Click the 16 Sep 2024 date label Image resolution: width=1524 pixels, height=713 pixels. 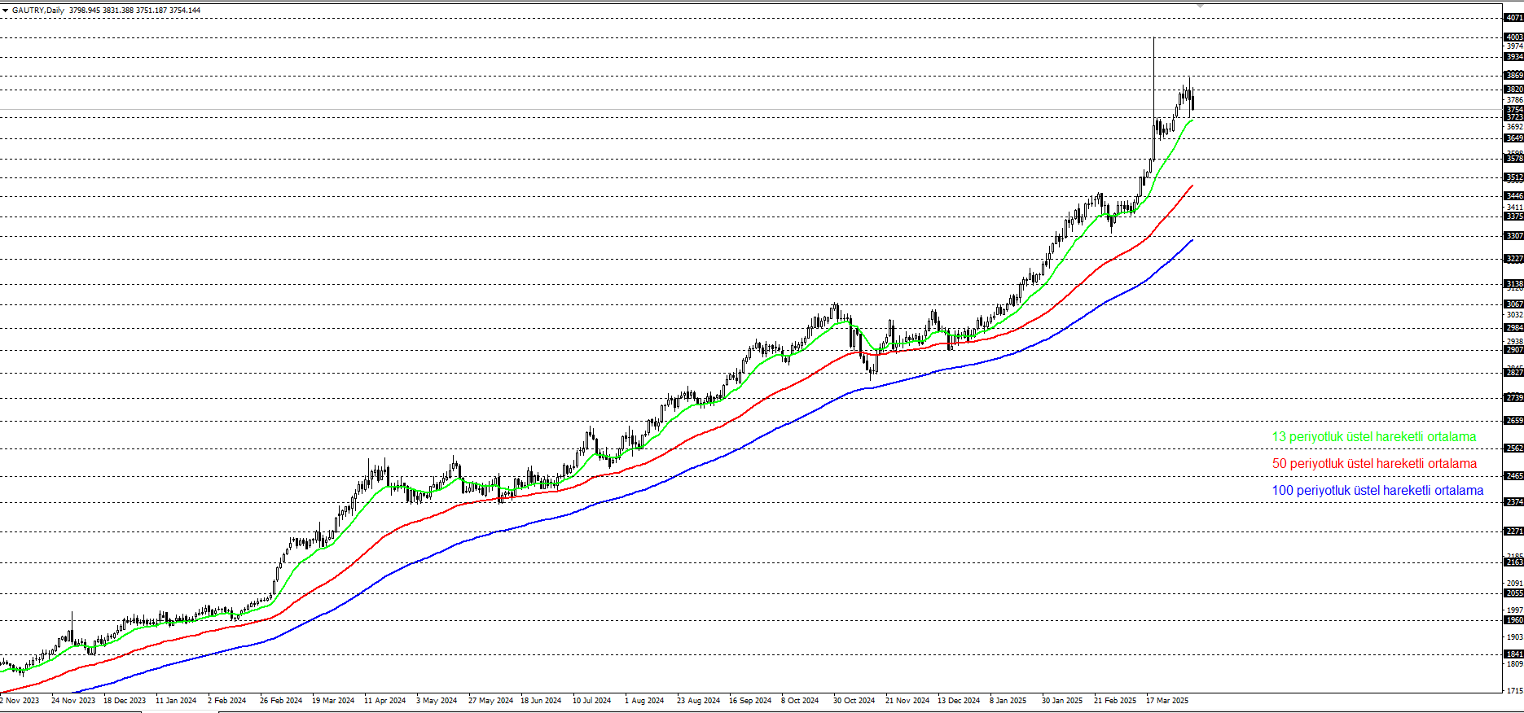pyautogui.click(x=750, y=701)
